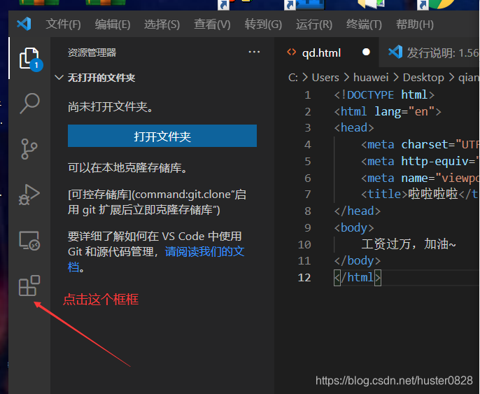Click the <!DOCTYPE html> code line

[384, 95]
